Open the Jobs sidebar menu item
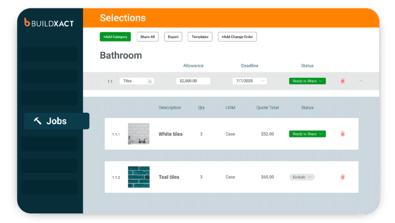This screenshot has width=395, height=223. (x=57, y=121)
